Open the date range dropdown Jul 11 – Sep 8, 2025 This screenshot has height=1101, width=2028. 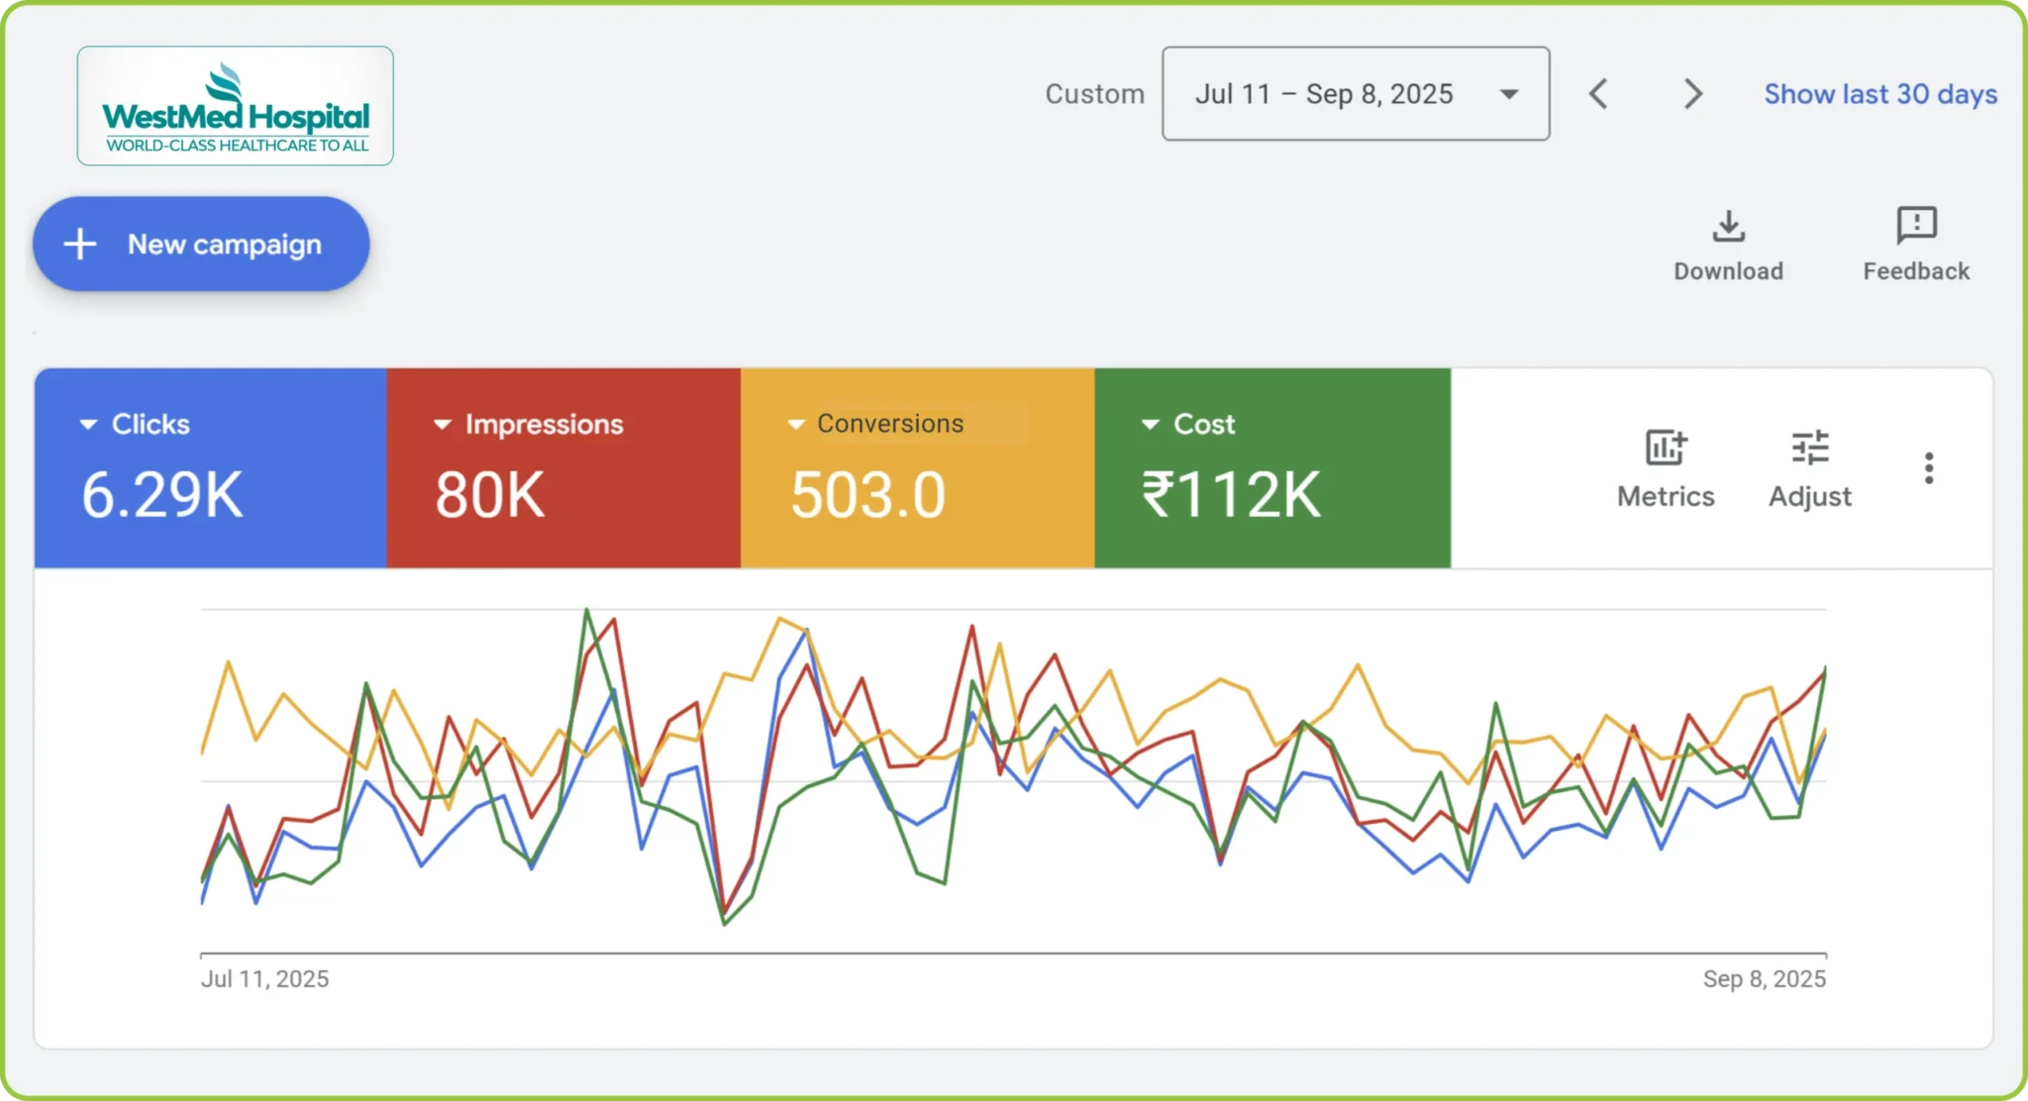tap(1356, 94)
